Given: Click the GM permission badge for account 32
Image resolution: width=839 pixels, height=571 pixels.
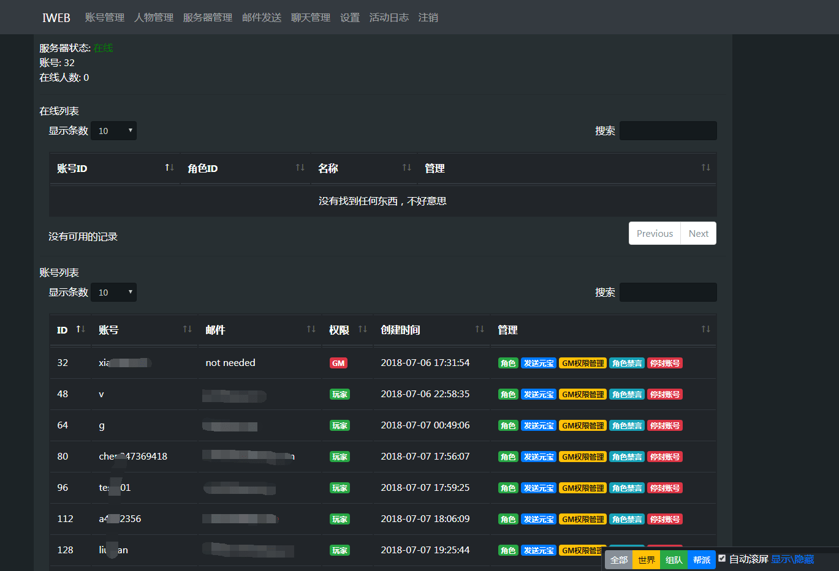Looking at the screenshot, I should [338, 362].
